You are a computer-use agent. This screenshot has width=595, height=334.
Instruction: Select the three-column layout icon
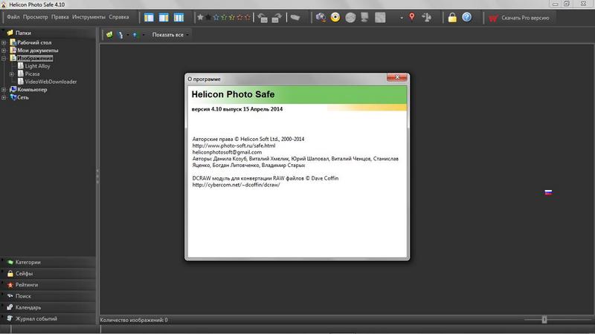point(178,17)
